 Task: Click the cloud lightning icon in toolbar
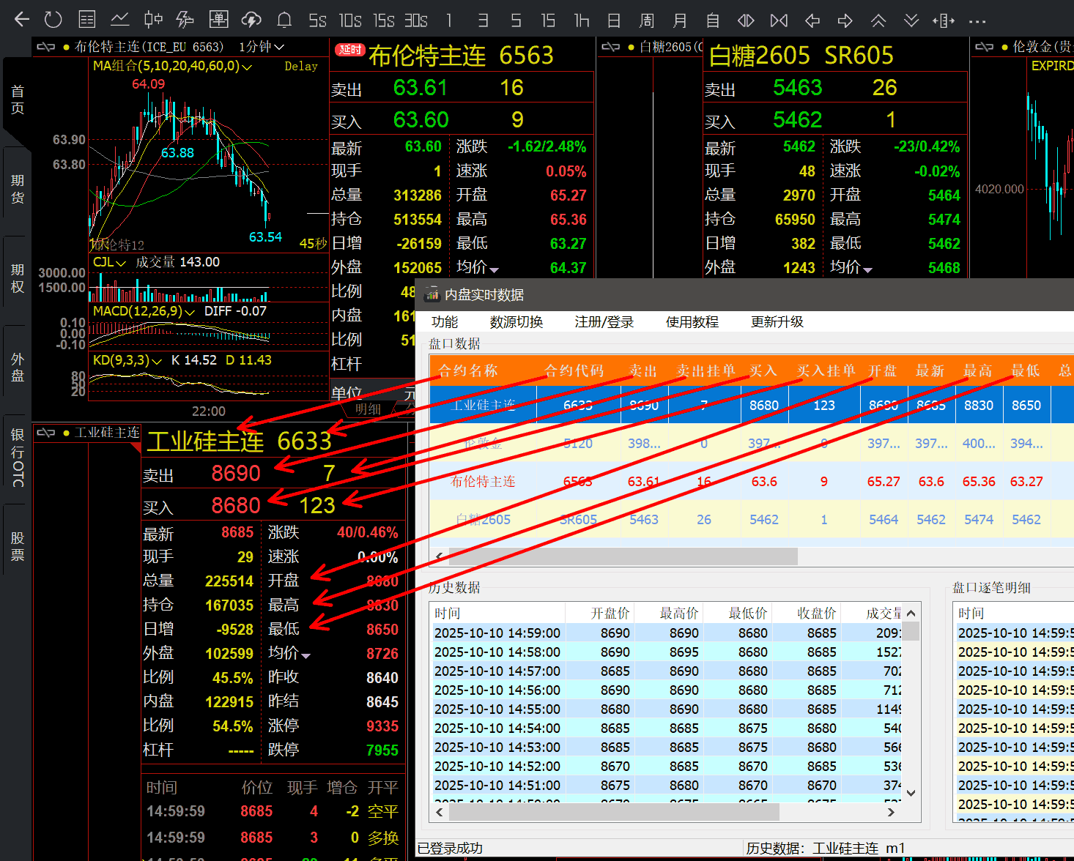click(251, 20)
